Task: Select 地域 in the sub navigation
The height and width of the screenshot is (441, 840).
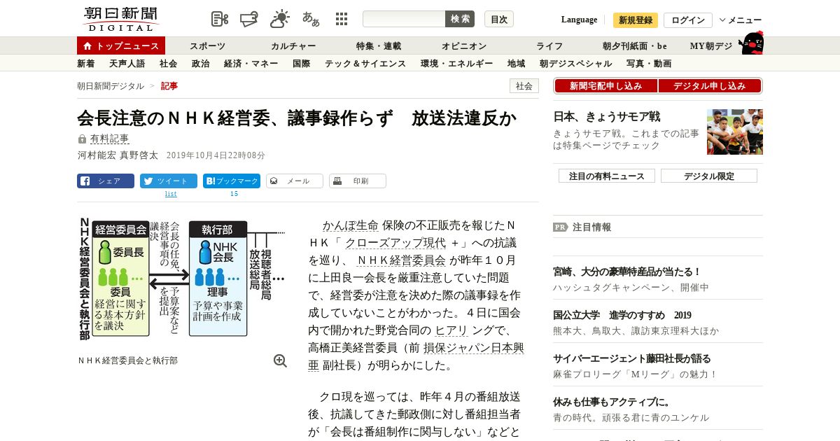Action: coord(516,64)
